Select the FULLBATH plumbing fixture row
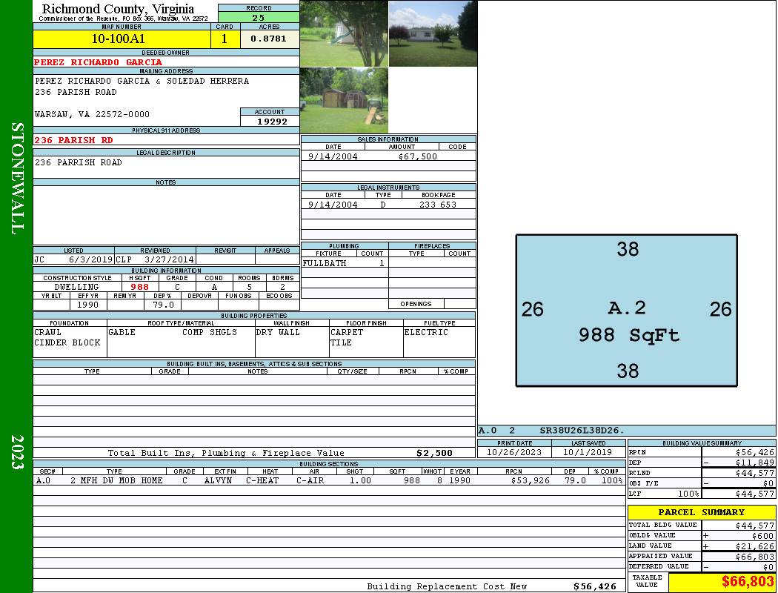 tap(344, 263)
